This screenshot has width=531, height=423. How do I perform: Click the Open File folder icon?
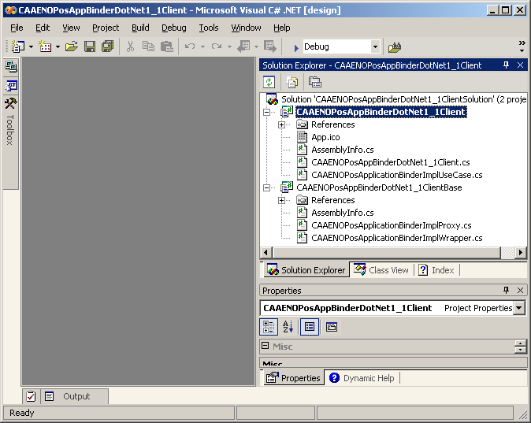(x=72, y=46)
